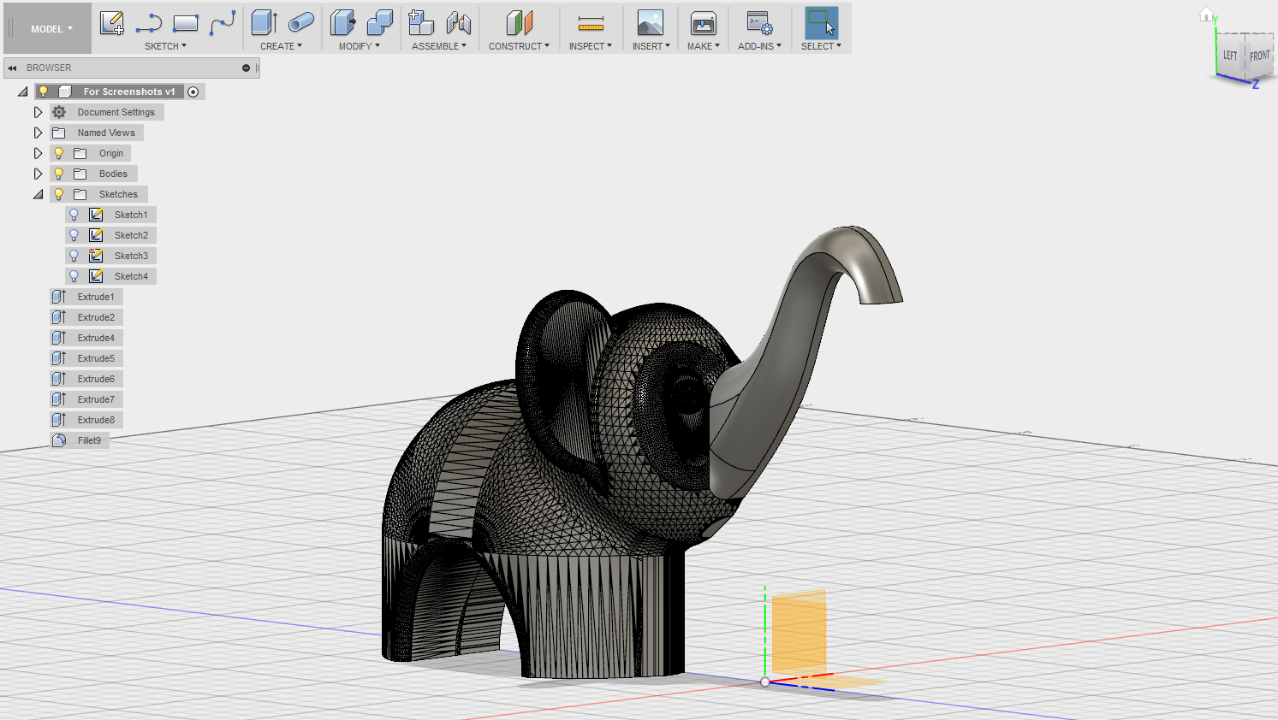Click the Pipe tool icon
Screen dimensions: 1278x720
click(x=301, y=23)
